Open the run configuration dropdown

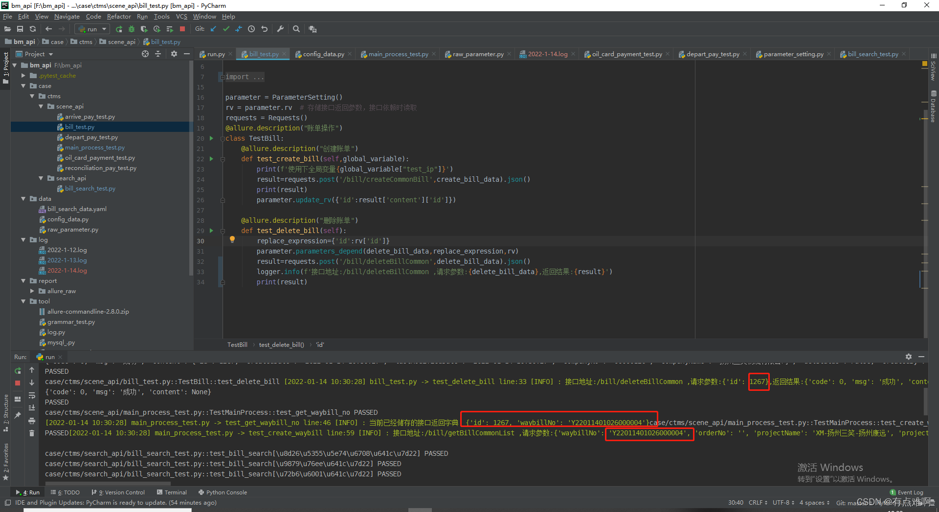coord(92,29)
